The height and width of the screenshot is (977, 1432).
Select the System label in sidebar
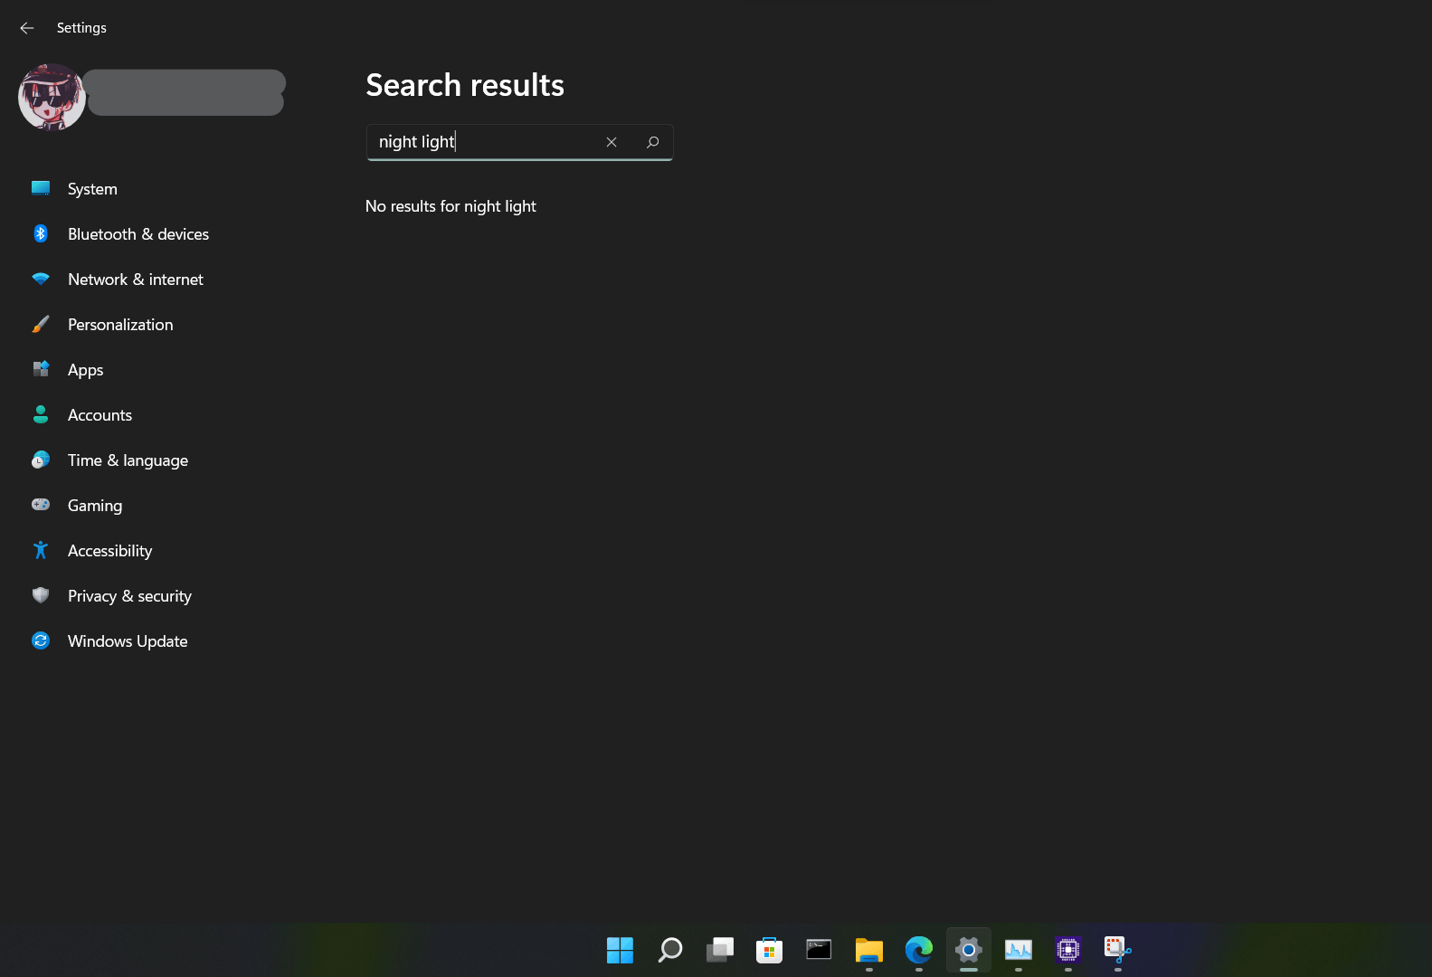tap(92, 189)
